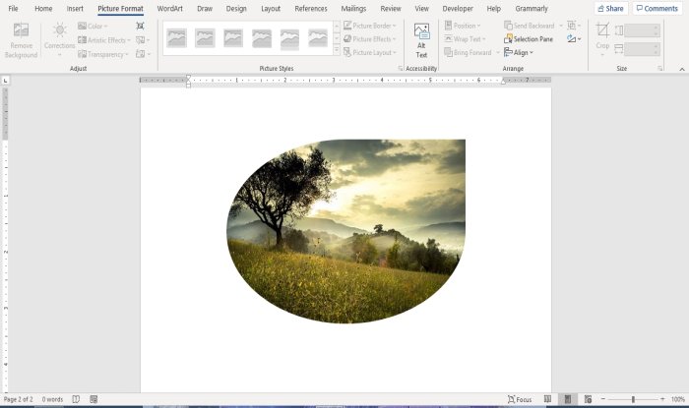Switch to the Draw tab

[x=205, y=8]
